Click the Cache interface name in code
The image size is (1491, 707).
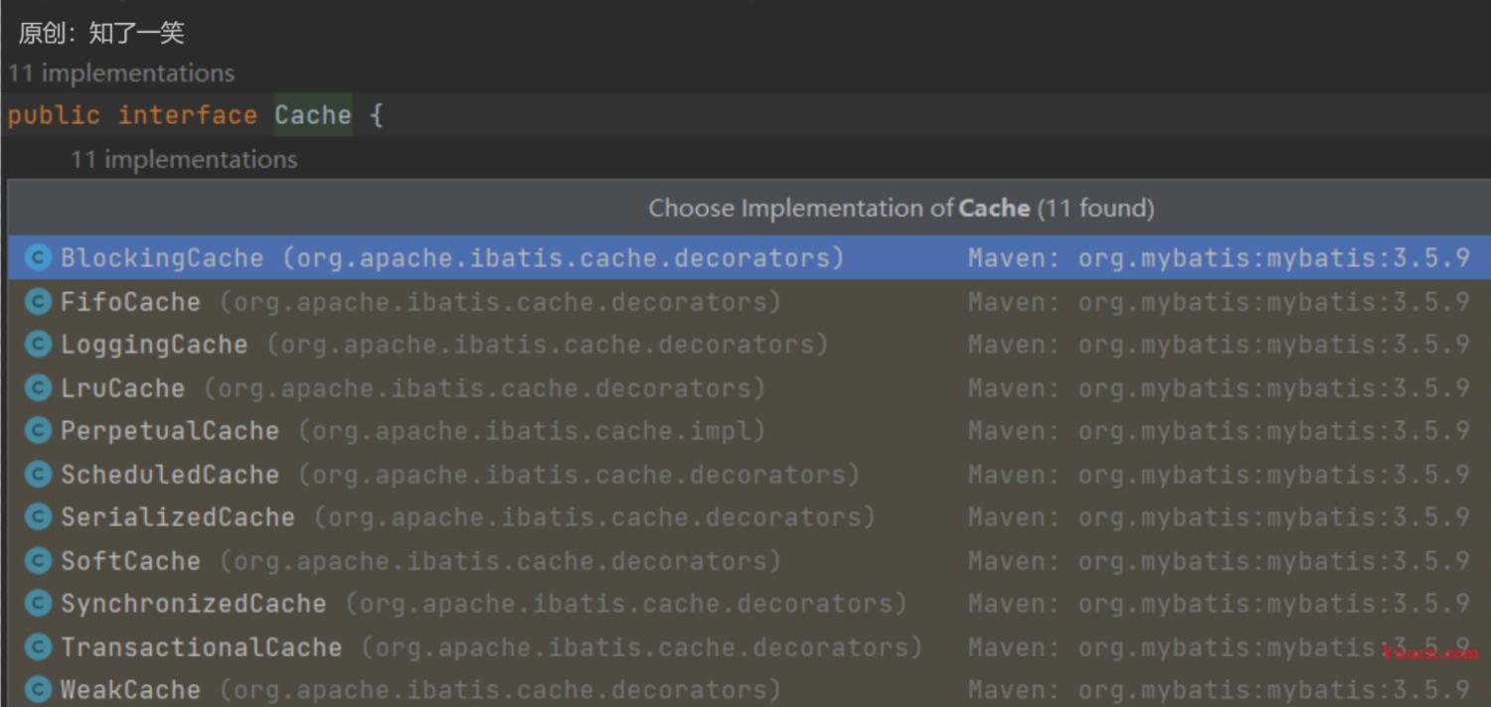coord(313,115)
